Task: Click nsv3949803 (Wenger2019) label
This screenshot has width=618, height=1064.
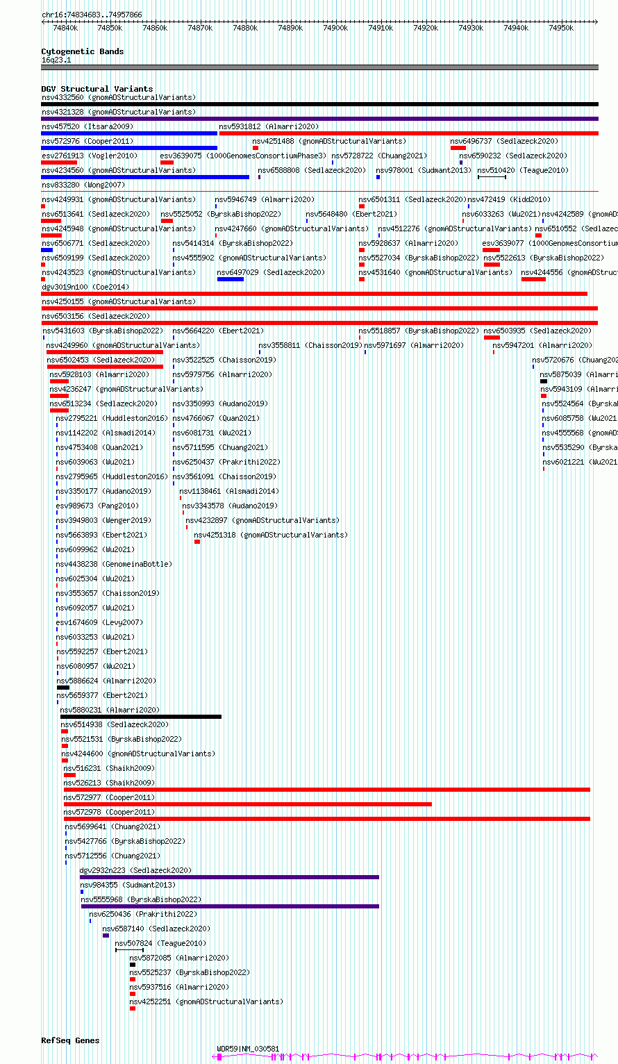Action: [103, 520]
